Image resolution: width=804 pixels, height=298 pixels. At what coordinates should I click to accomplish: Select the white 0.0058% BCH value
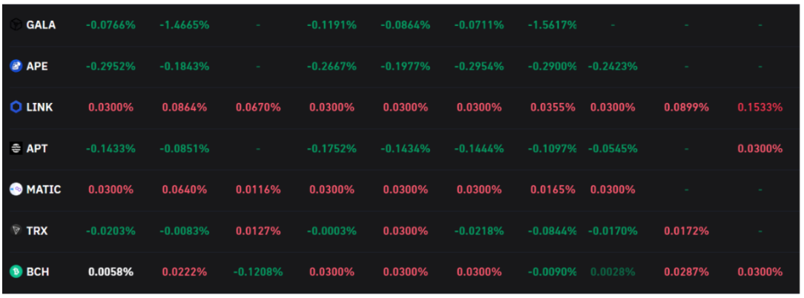[111, 272]
